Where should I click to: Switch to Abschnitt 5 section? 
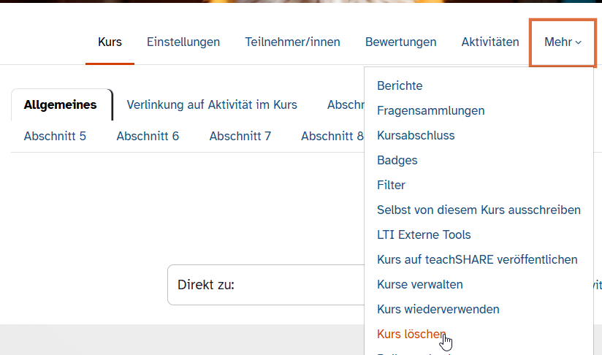point(55,136)
